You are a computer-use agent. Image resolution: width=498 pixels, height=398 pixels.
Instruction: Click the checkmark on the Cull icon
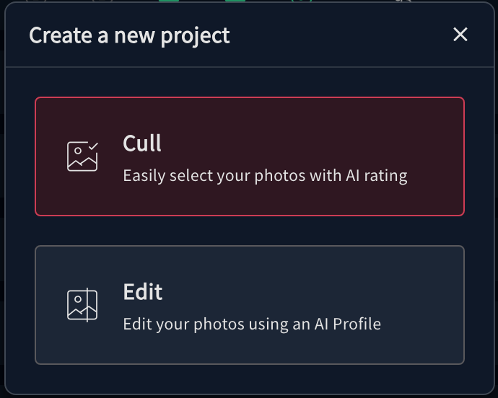(93, 146)
